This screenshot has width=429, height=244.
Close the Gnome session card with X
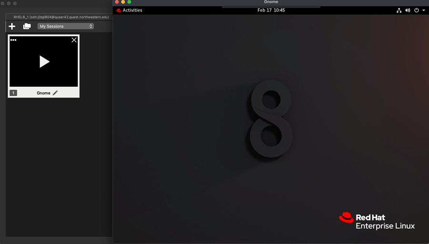click(74, 40)
